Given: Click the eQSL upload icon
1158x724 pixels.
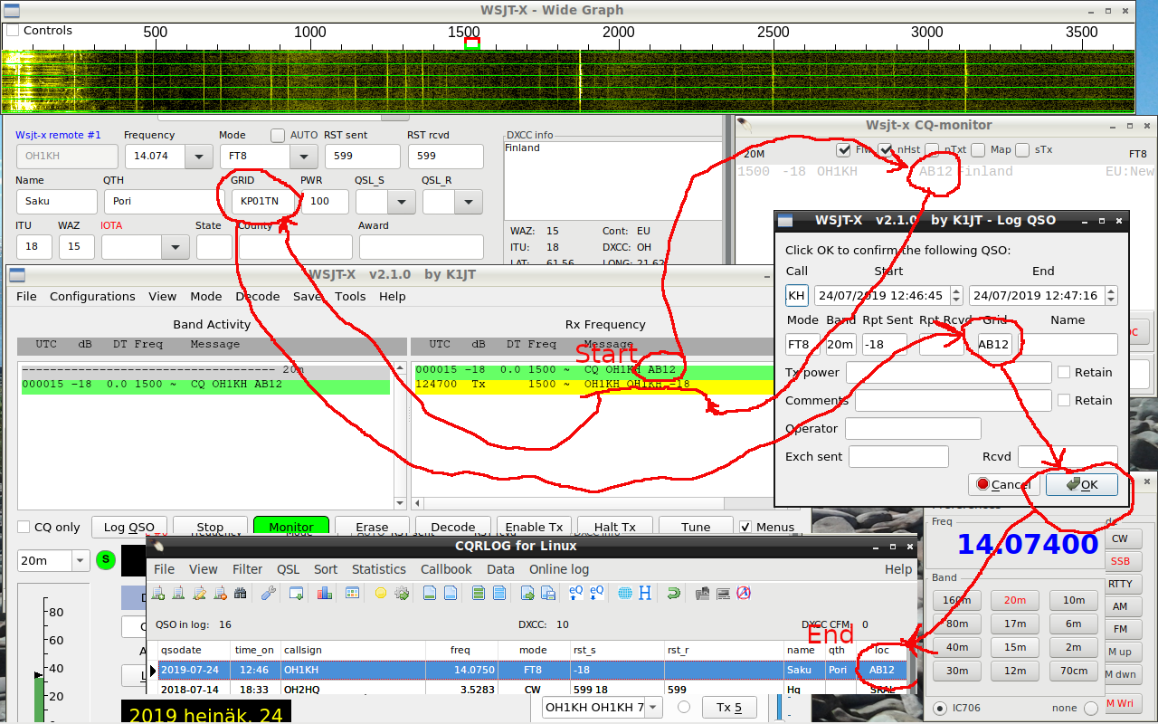Looking at the screenshot, I should [x=575, y=593].
